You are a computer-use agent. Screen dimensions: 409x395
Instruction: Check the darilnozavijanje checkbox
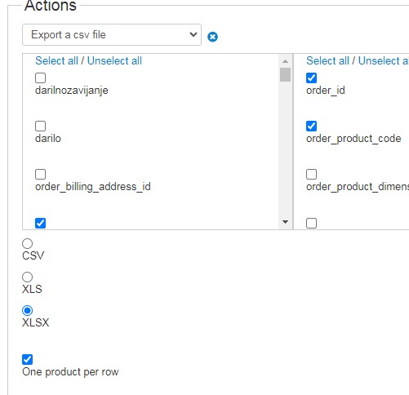click(40, 78)
